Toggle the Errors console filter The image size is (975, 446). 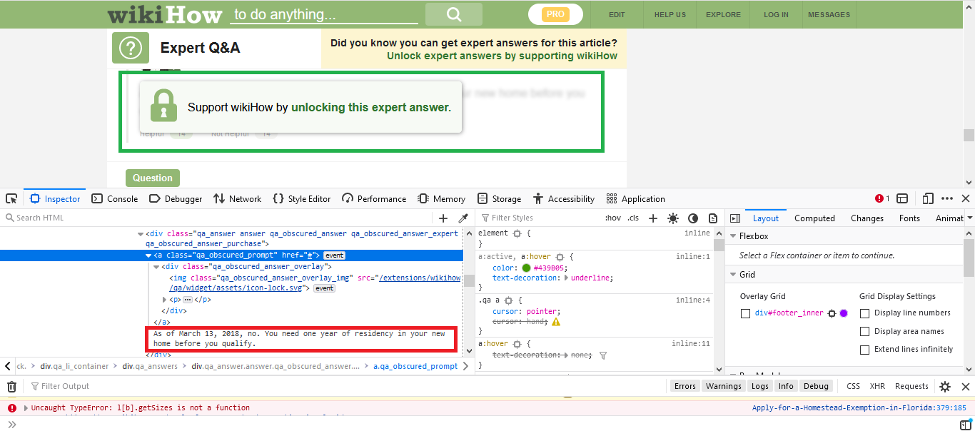click(684, 386)
